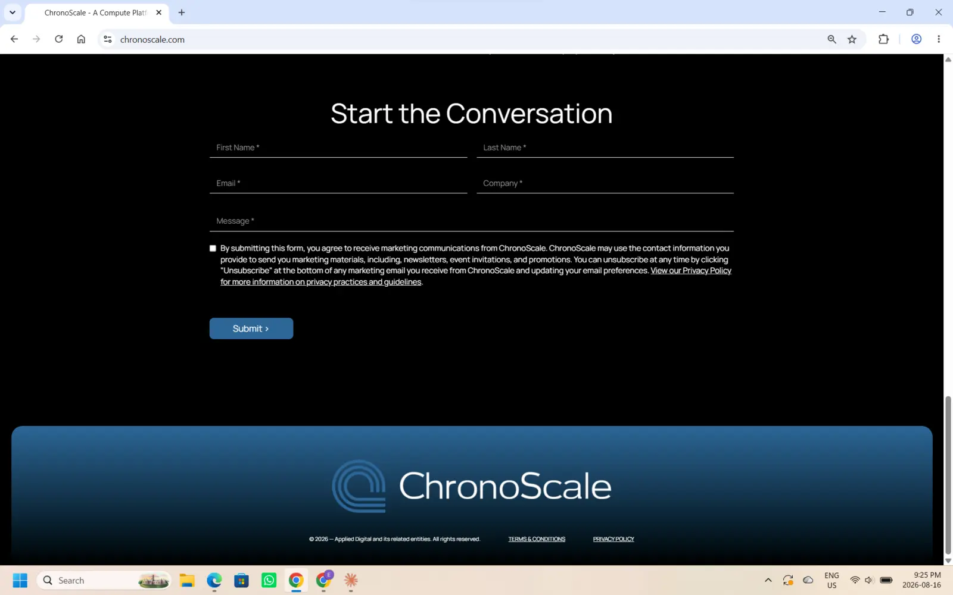Image resolution: width=953 pixels, height=595 pixels.
Task: Select the ChronoScale browser tab
Action: [x=95, y=12]
